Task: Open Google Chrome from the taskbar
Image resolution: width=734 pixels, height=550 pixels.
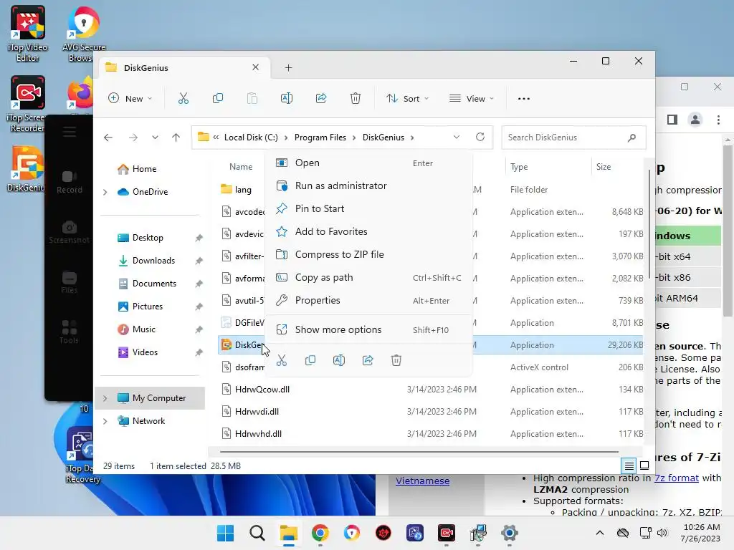Action: [320, 533]
